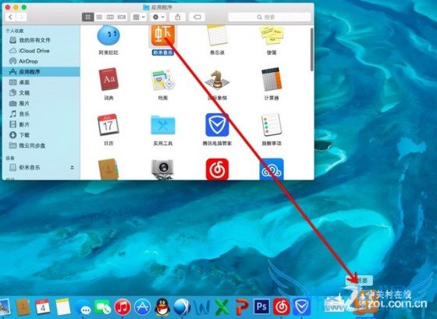Select the 实用工具 Utilities folder

[163, 125]
